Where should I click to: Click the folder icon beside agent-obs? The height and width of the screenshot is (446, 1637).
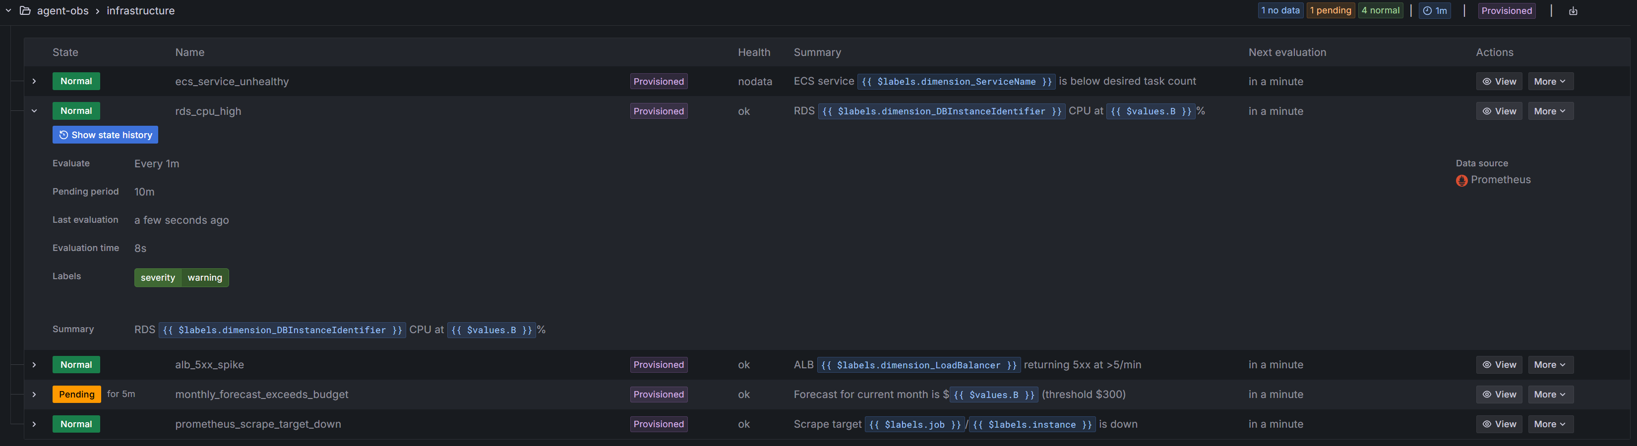click(x=25, y=11)
